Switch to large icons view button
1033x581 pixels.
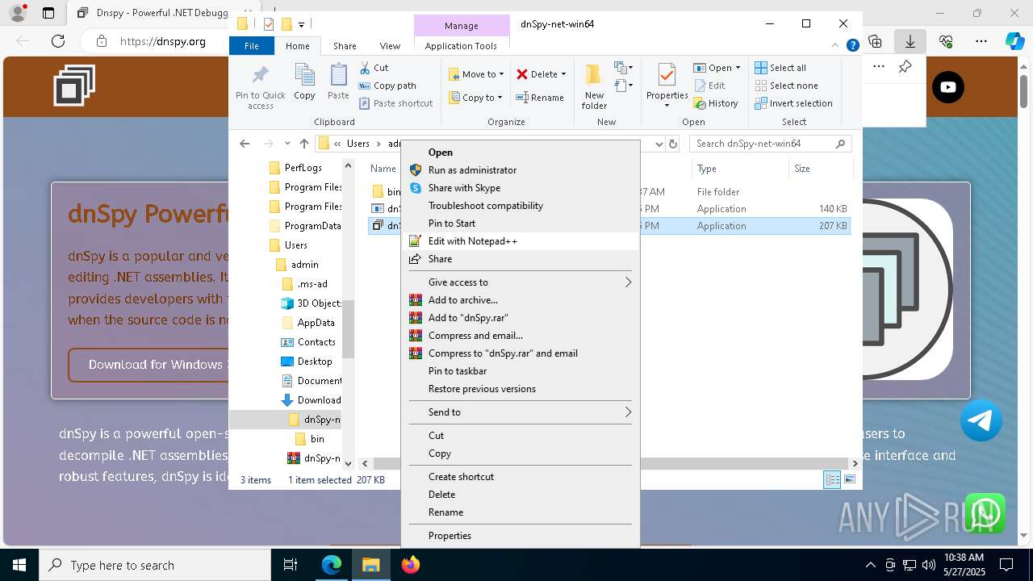click(x=850, y=479)
